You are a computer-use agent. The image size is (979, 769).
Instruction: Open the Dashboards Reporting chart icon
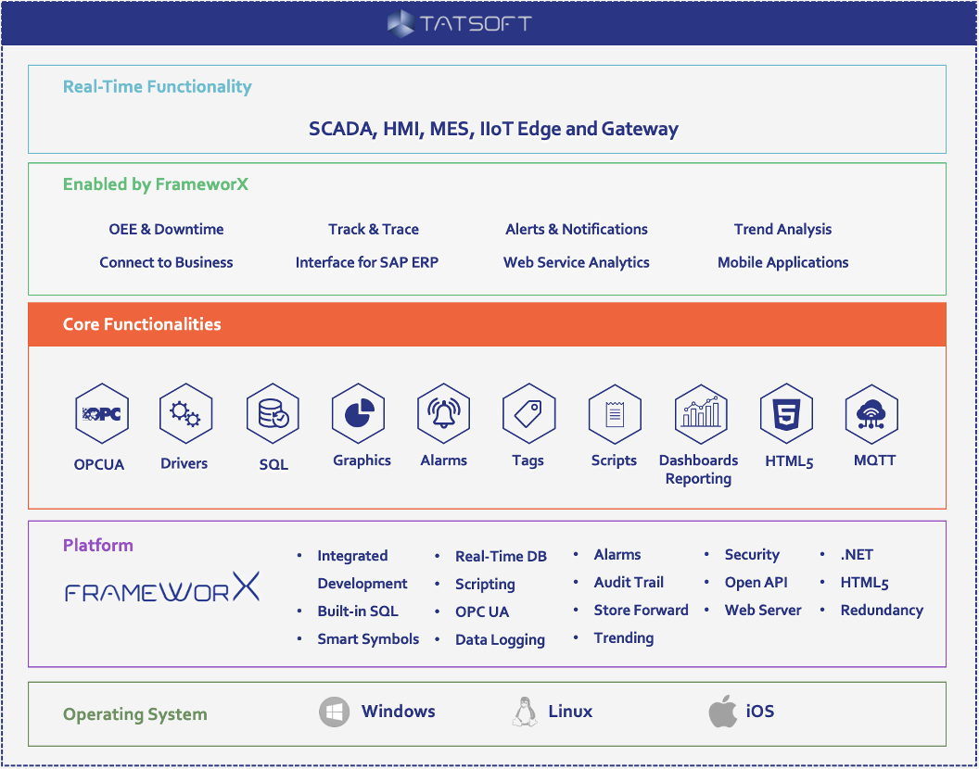pyautogui.click(x=700, y=413)
